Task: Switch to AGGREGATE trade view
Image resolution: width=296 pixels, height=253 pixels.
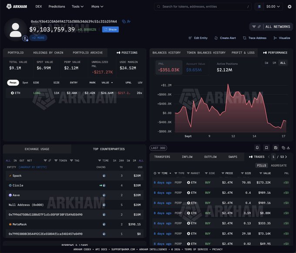Action: tap(279, 165)
